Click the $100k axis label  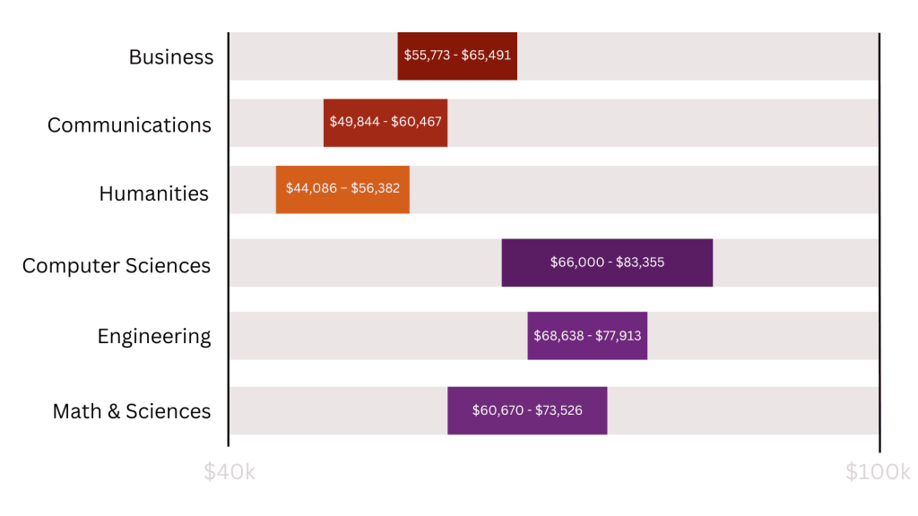tap(878, 472)
